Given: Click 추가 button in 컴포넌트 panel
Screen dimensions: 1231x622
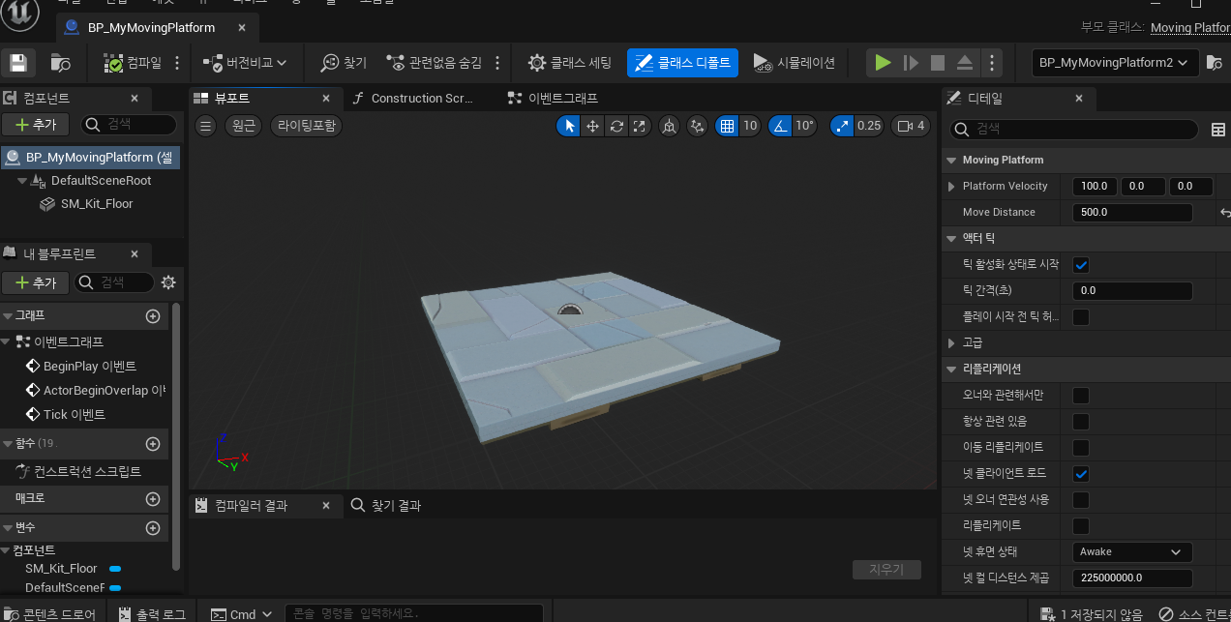Looking at the screenshot, I should tap(35, 124).
